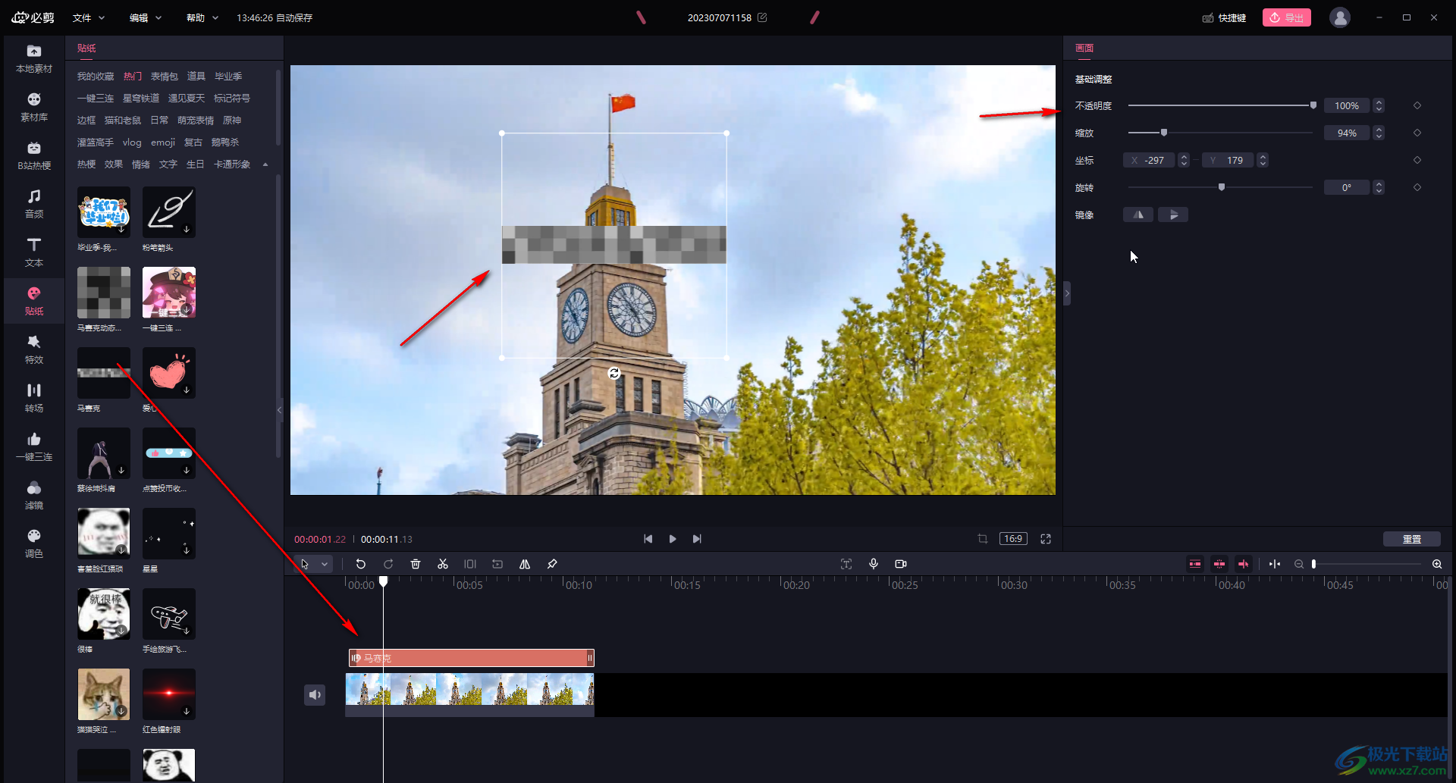
Task: Toggle horizontal mirror button
Action: [1138, 215]
